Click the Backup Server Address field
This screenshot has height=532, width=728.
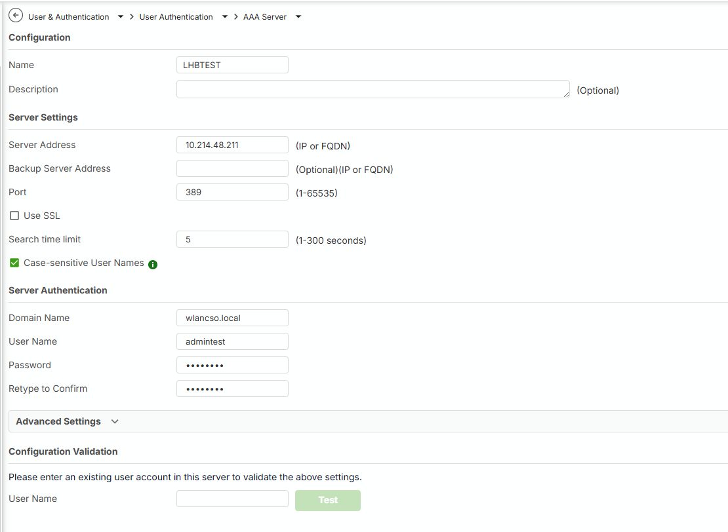click(232, 168)
